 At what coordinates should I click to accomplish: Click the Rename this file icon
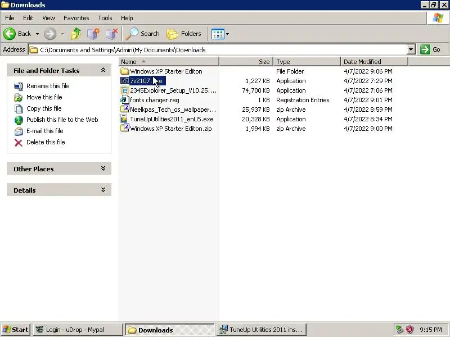click(19, 86)
